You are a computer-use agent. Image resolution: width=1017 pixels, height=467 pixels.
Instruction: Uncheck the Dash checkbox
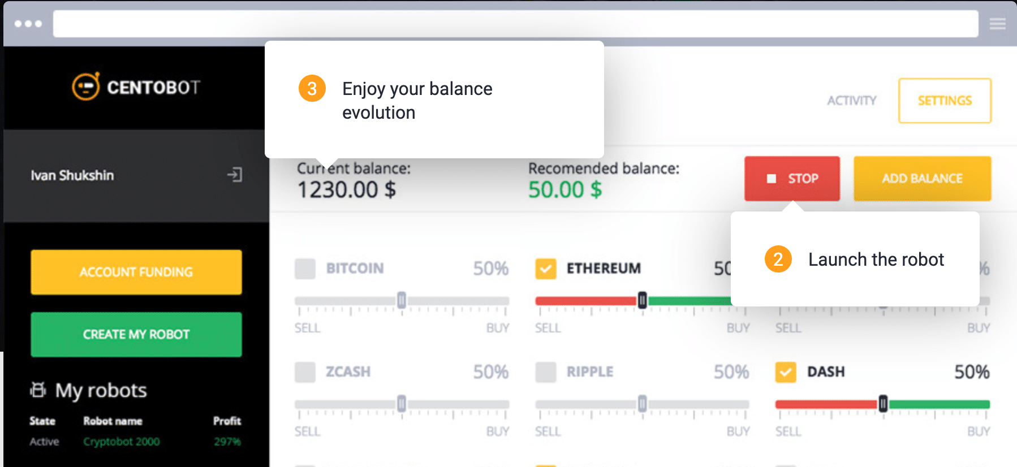point(786,372)
